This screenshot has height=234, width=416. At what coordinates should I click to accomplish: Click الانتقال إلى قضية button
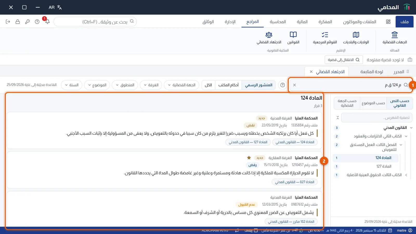[x=344, y=60]
